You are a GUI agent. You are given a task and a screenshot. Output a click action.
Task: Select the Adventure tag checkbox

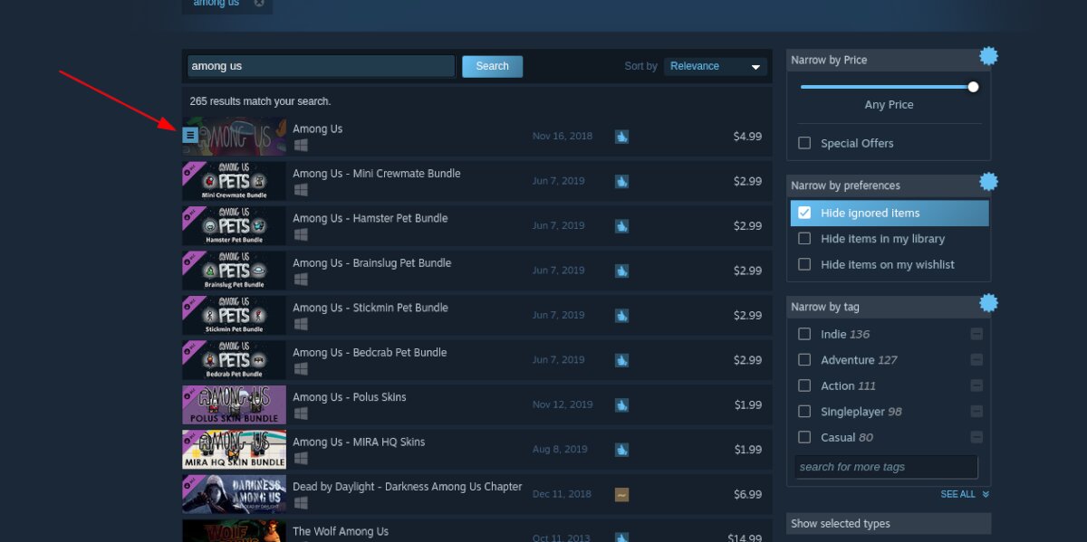[x=803, y=359]
